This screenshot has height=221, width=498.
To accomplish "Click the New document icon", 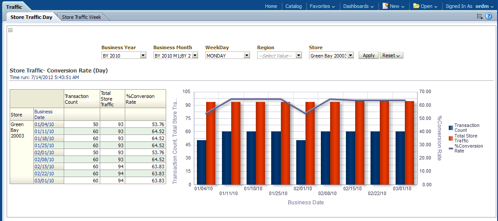I will [x=385, y=6].
